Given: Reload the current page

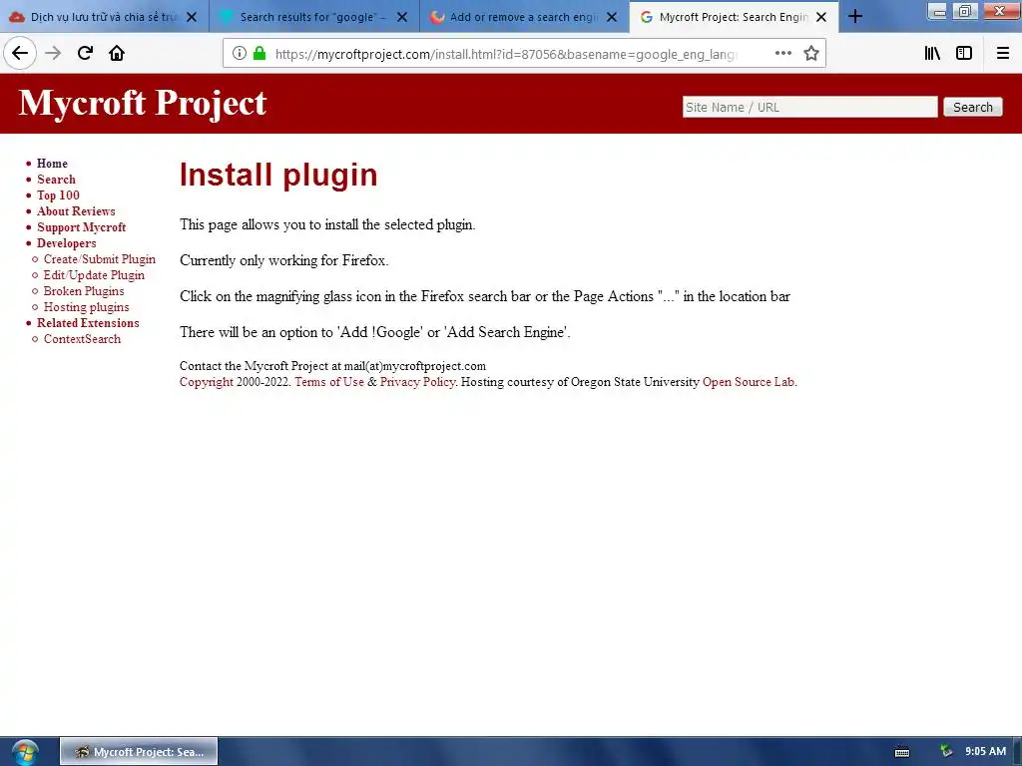Looking at the screenshot, I should pyautogui.click(x=85, y=53).
